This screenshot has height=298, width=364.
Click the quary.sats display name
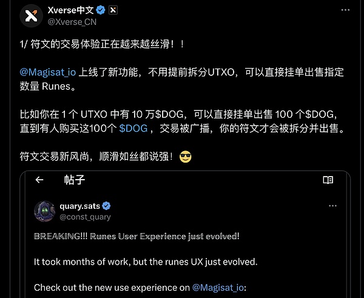tap(80, 206)
